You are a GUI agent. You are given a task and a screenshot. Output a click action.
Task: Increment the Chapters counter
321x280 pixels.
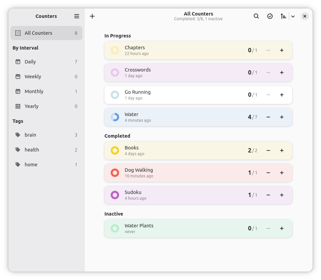(282, 50)
